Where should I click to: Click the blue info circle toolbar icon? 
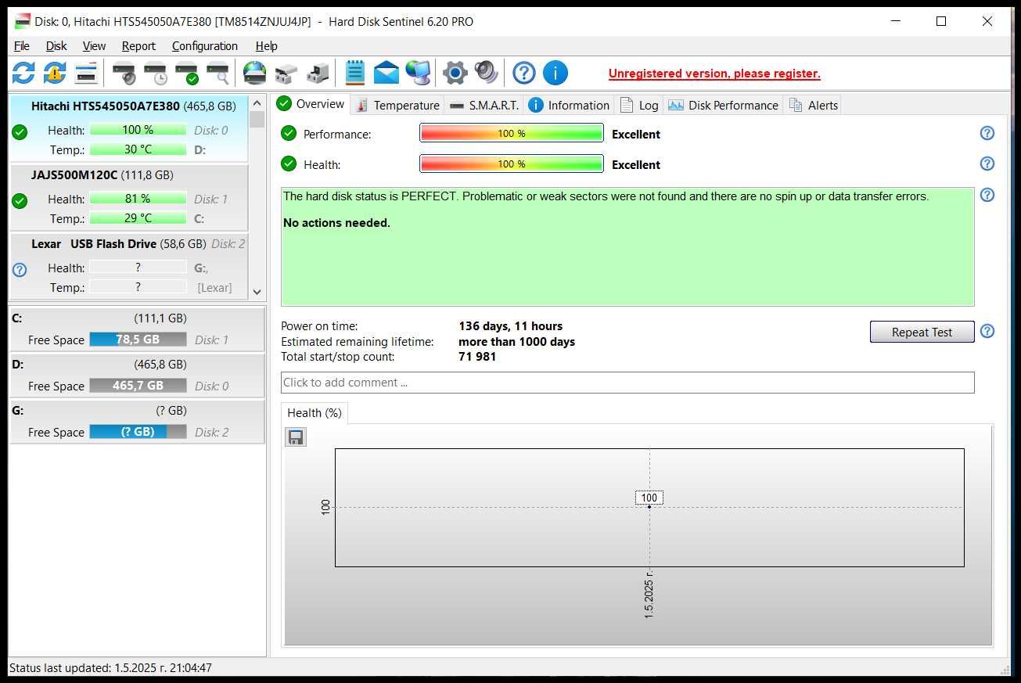click(555, 74)
